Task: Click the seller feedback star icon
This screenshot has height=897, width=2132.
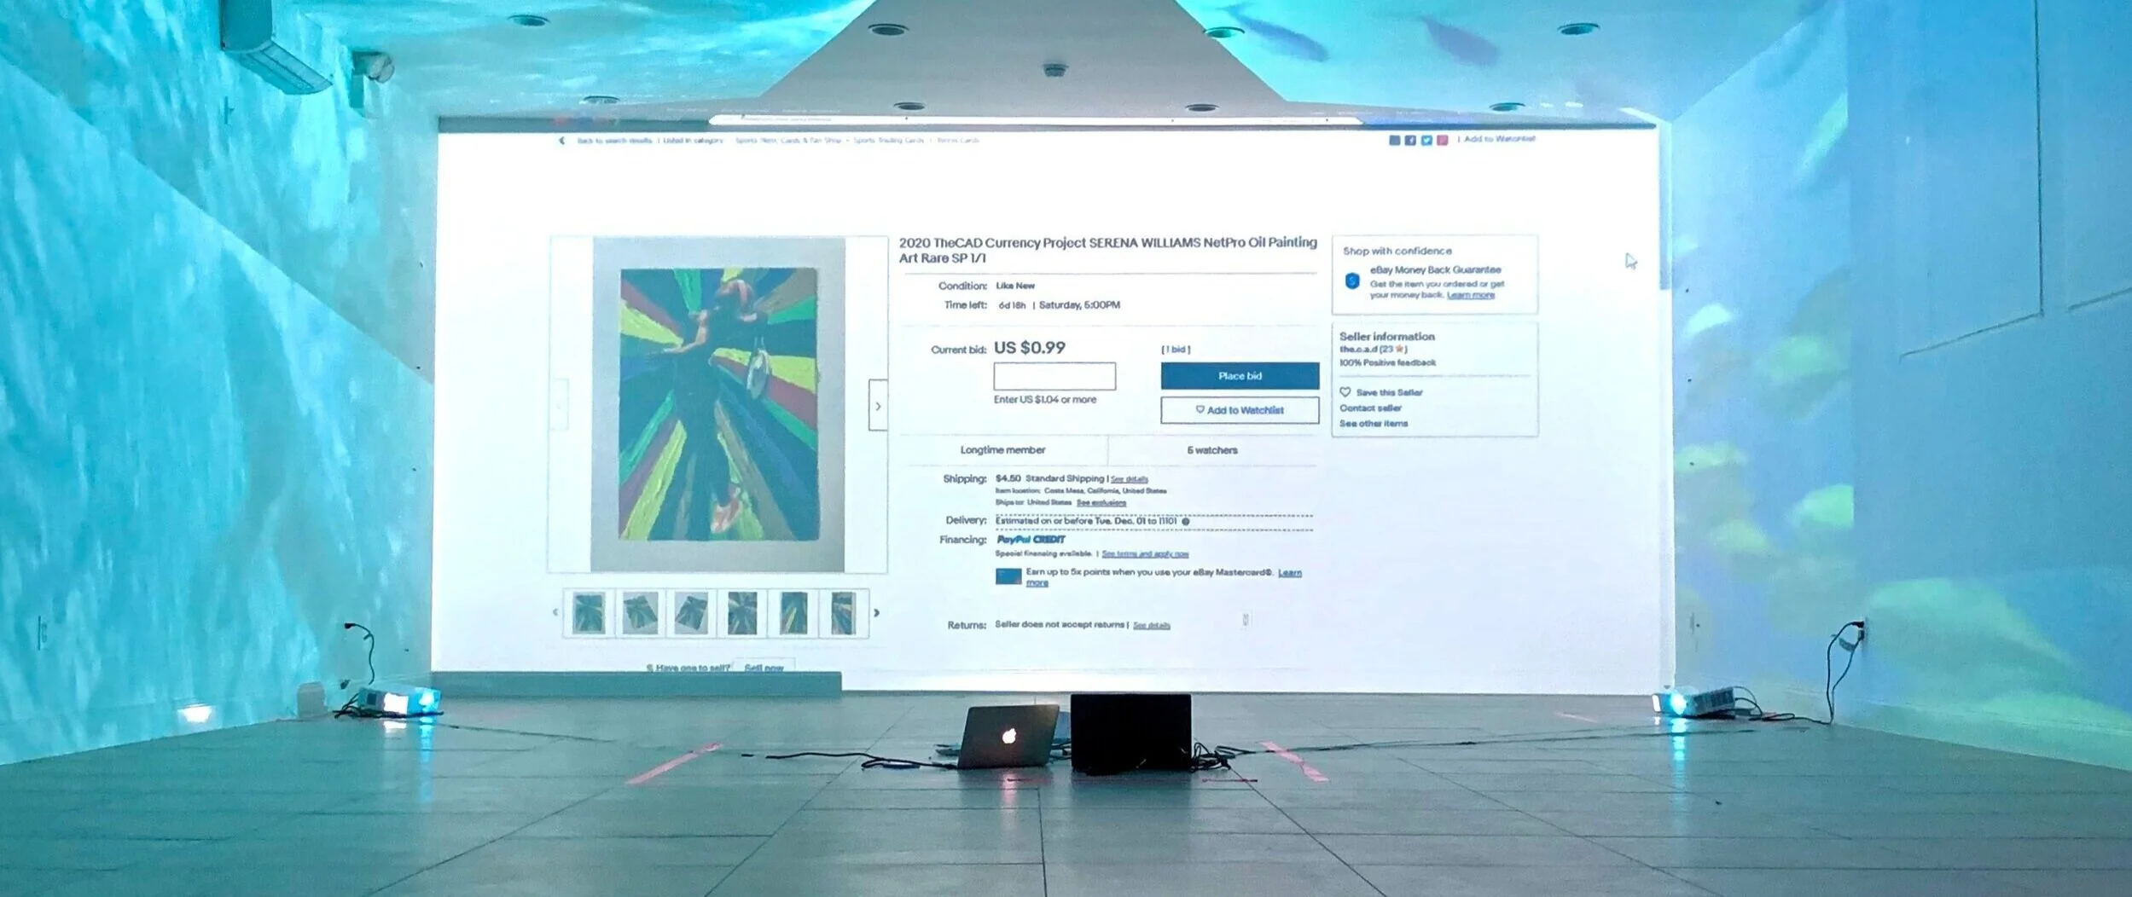Action: point(1399,350)
